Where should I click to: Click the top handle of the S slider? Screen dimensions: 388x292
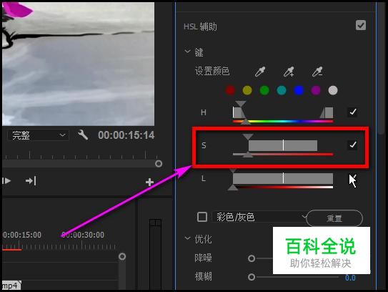248,137
